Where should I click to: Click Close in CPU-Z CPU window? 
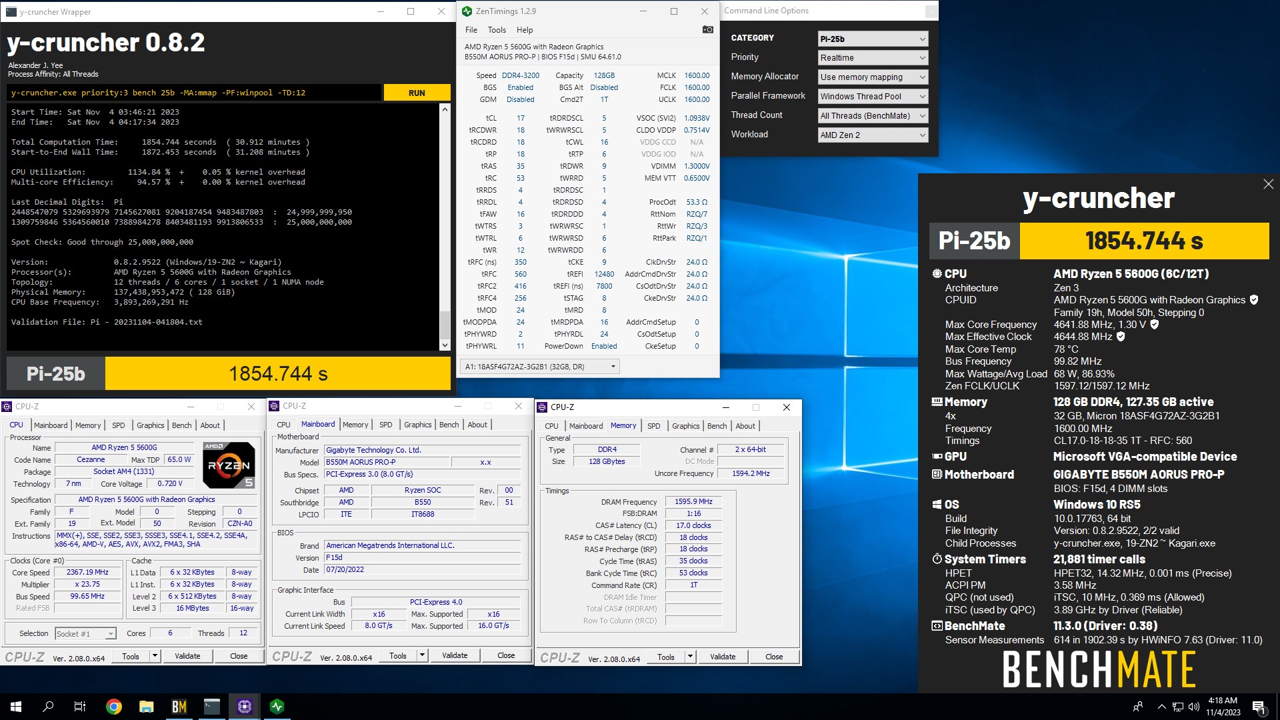point(239,656)
